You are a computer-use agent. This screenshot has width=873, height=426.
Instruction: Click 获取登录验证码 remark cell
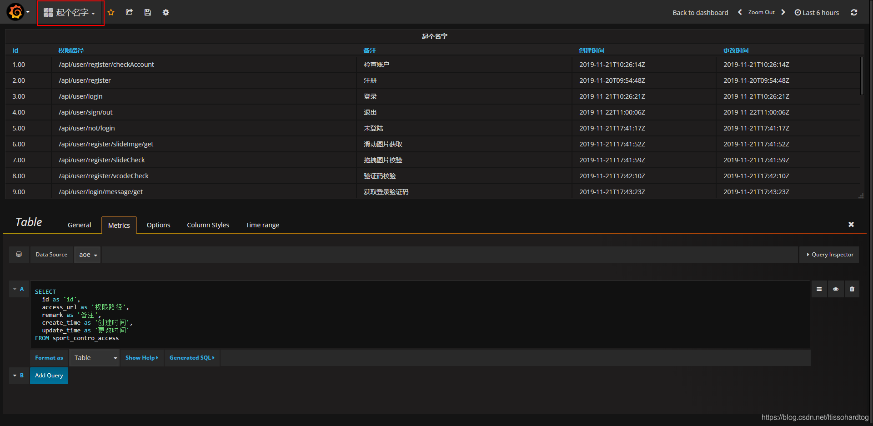click(464, 192)
